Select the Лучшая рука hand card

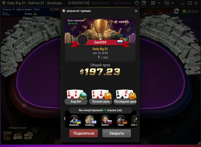tap(100, 97)
